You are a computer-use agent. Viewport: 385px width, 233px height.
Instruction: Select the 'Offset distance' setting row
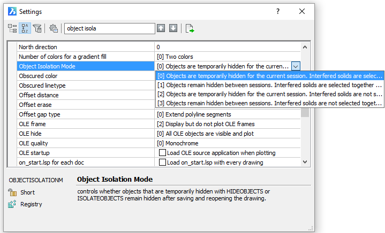pos(86,95)
